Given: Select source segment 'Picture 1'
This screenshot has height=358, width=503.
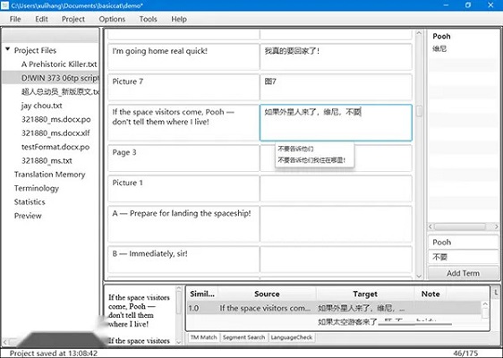Looking at the screenshot, I should (x=183, y=189).
